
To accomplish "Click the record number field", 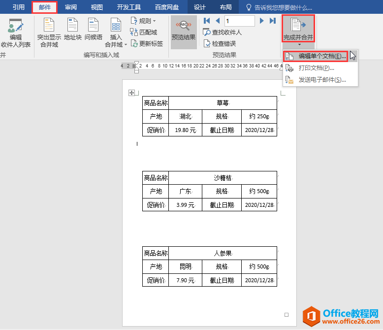I will [x=240, y=21].
